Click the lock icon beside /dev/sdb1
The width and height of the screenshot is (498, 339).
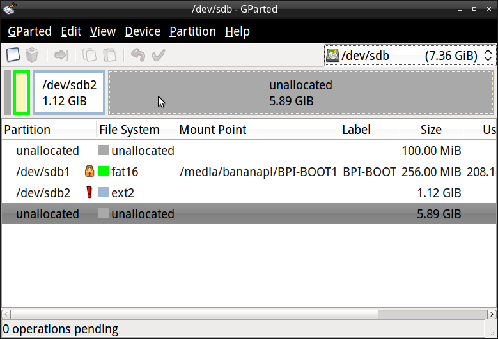pos(89,172)
